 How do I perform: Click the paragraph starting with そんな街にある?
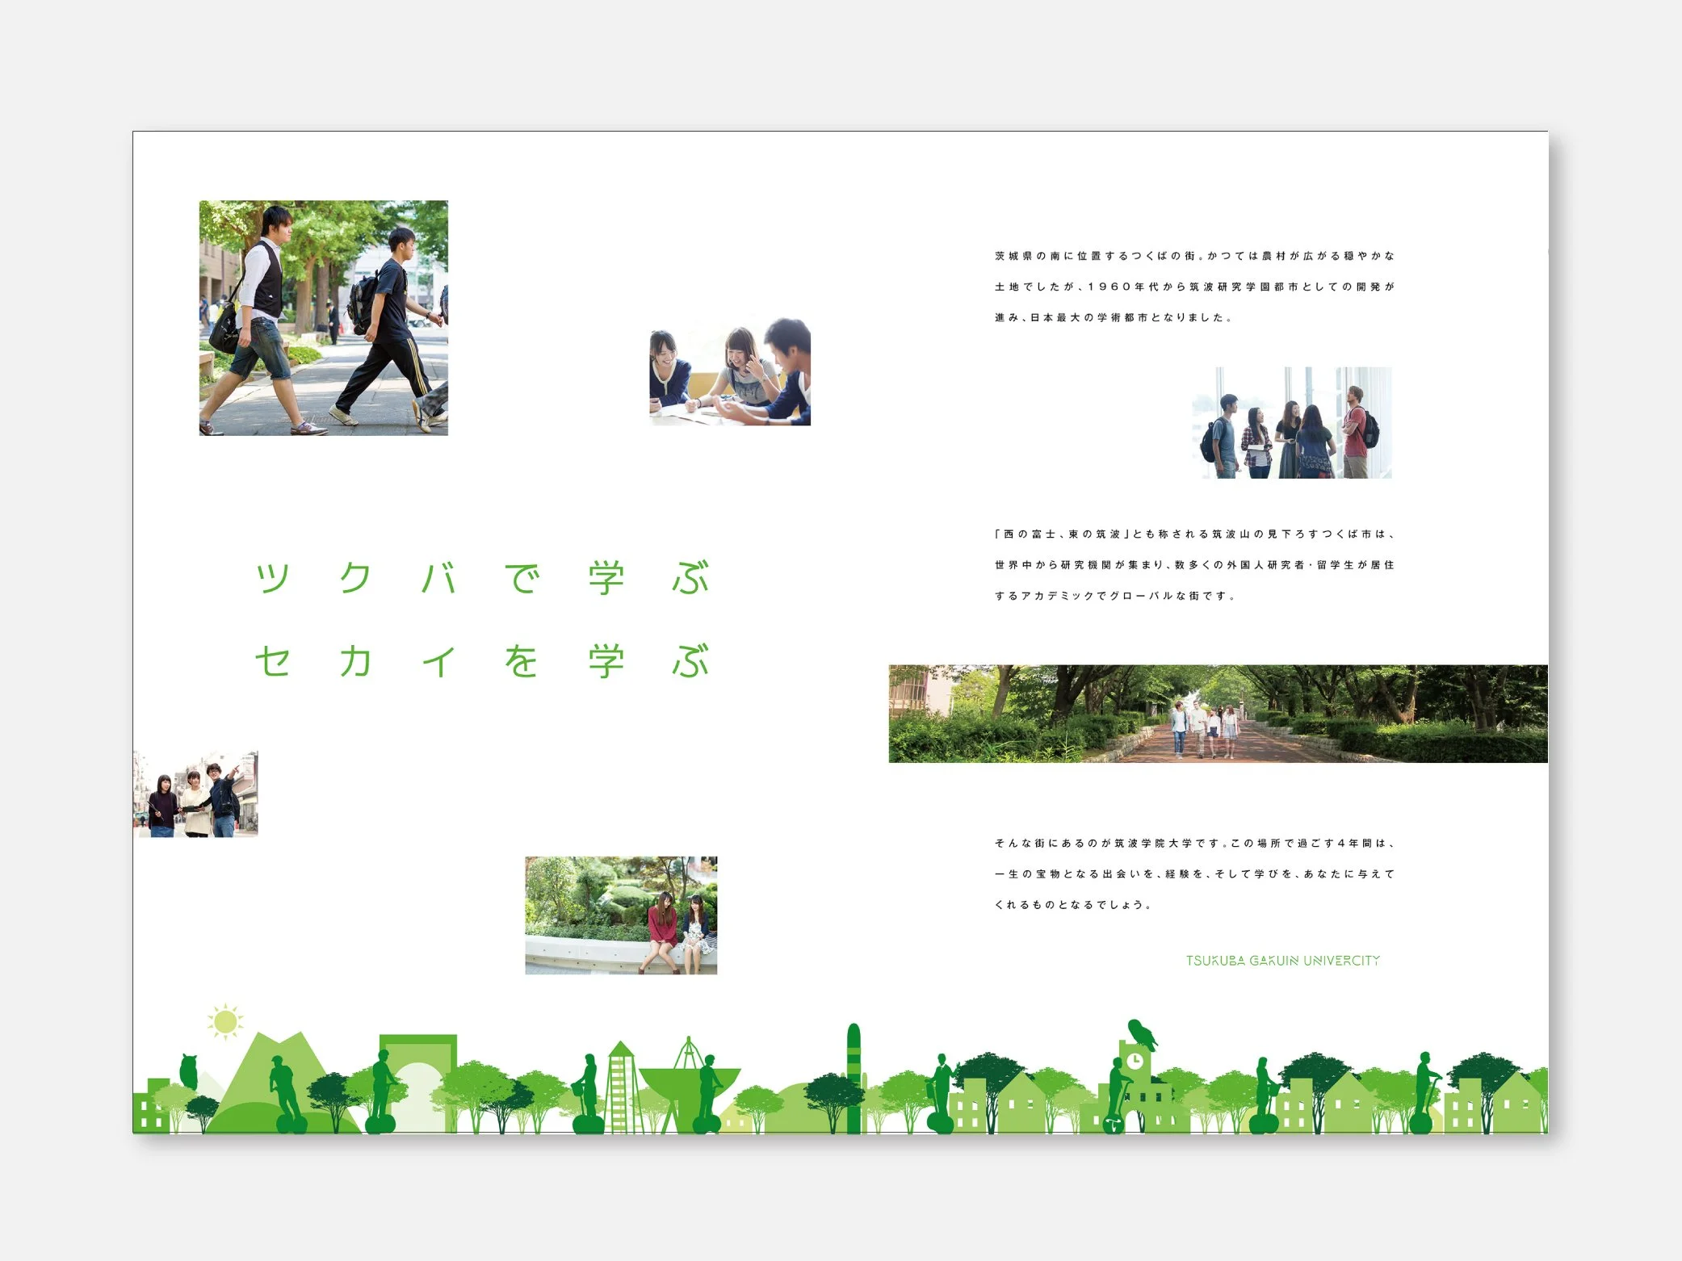click(x=1194, y=873)
